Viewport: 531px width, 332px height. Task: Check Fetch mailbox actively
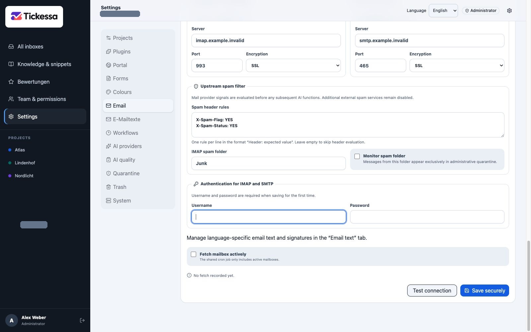pos(193,254)
